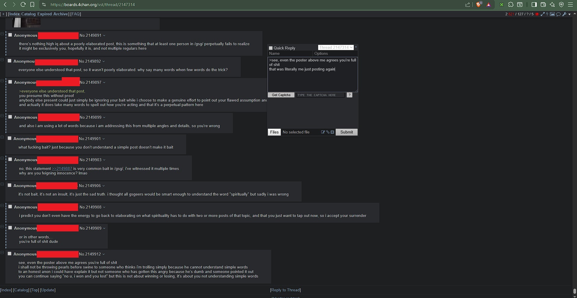This screenshot has width=577, height=298.
Task: Click the green X extension icon
Action: [x=502, y=5]
